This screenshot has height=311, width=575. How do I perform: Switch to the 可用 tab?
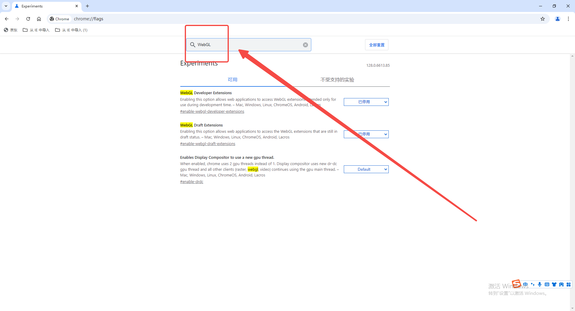coord(232,80)
